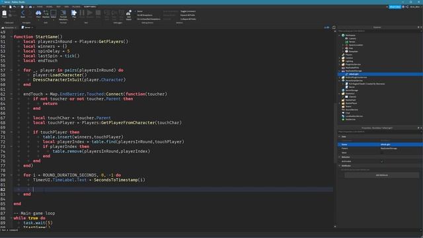Image resolution: width=423 pixels, height=238 pixels.
Task: Collapse the Data section in Properties
Action: pyautogui.click(x=339, y=137)
